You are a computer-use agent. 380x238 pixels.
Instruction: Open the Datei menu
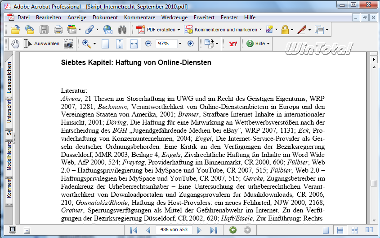(23, 17)
